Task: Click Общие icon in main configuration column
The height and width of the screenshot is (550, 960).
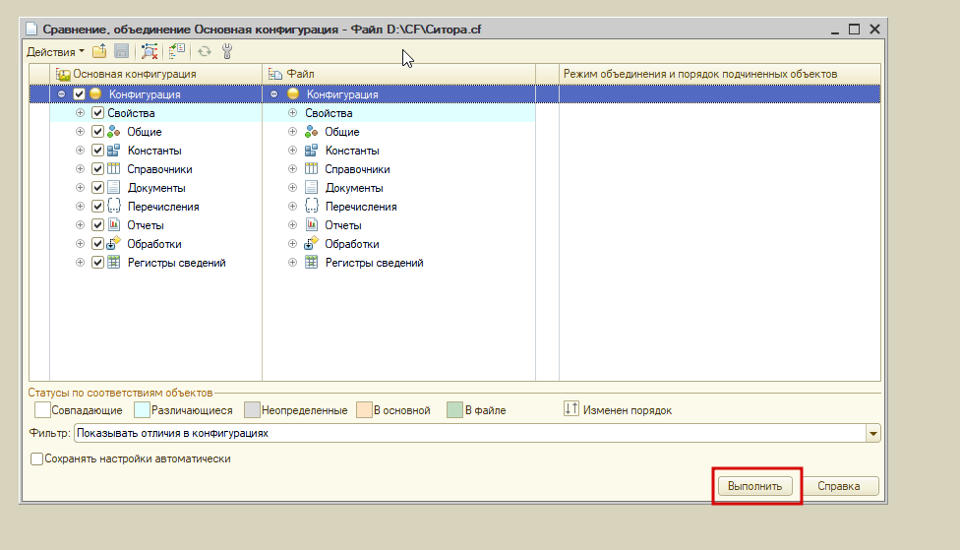Action: pos(114,132)
